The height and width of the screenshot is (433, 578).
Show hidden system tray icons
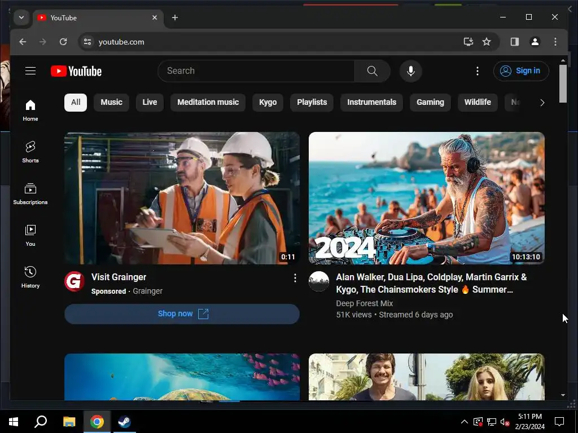click(465, 422)
